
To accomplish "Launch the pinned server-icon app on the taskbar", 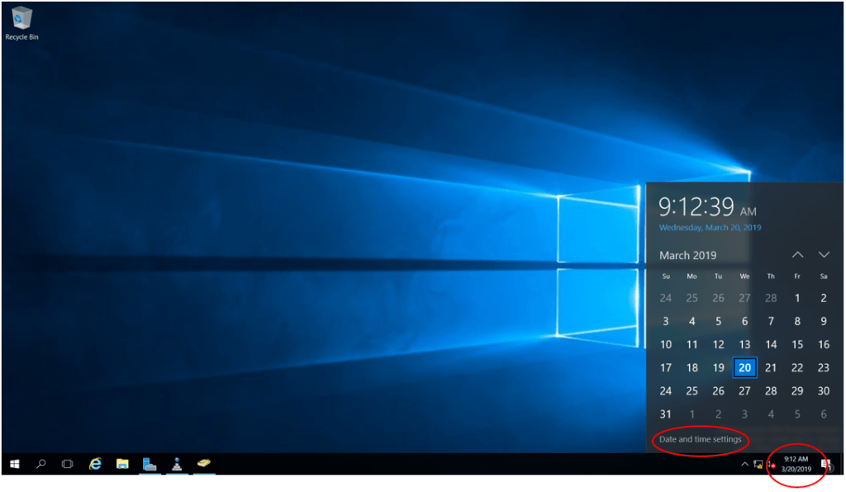I will (x=149, y=464).
